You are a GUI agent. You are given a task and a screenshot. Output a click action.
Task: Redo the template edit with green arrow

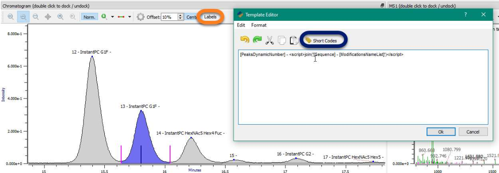(x=257, y=40)
